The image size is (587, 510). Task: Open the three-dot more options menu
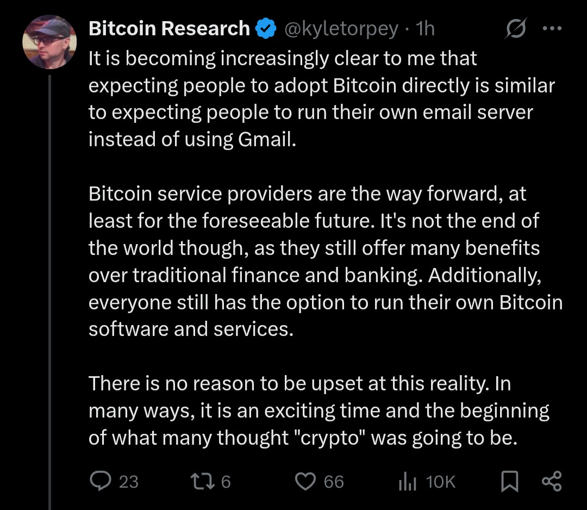click(x=552, y=30)
